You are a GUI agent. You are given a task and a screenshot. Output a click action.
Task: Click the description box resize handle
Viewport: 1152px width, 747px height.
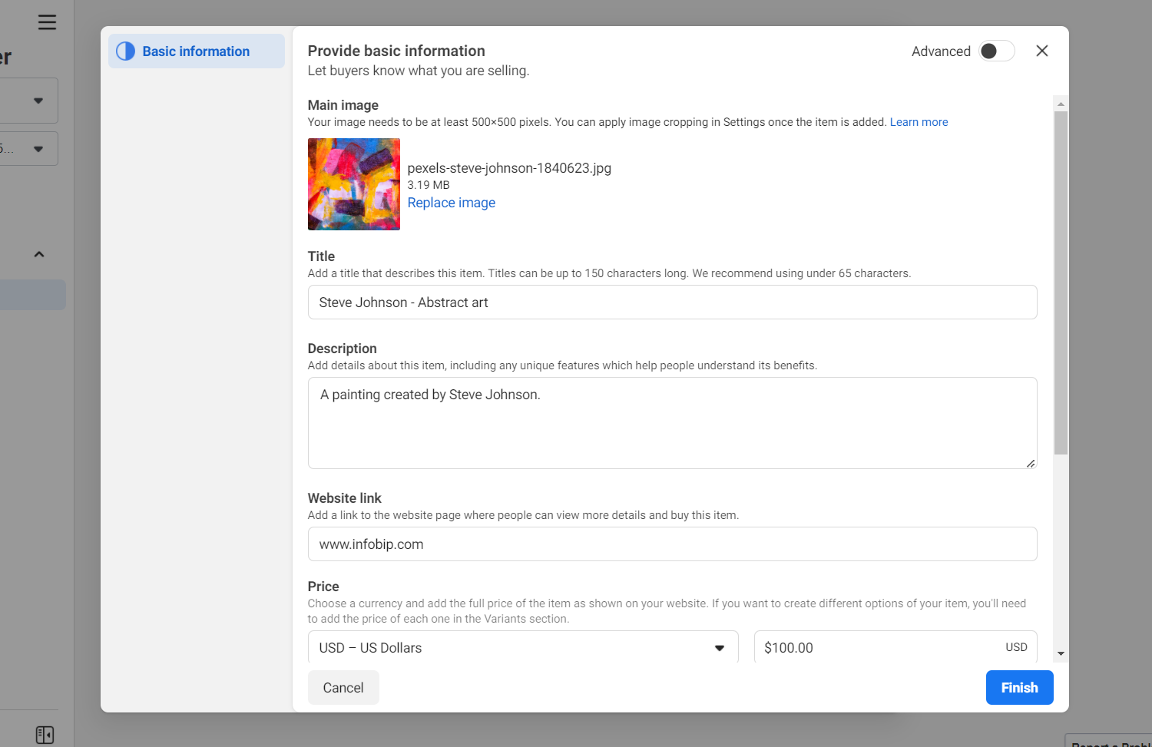pos(1030,463)
